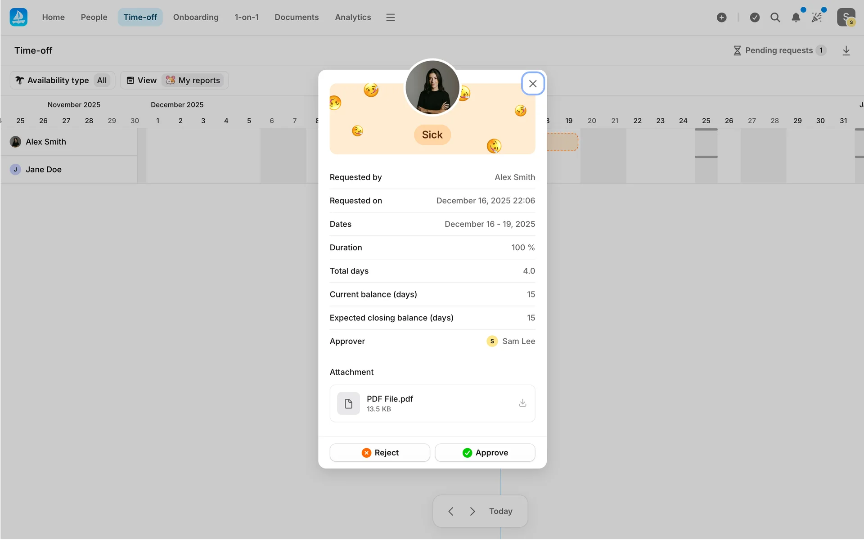
Task: Approve the sick leave request
Action: (485, 452)
